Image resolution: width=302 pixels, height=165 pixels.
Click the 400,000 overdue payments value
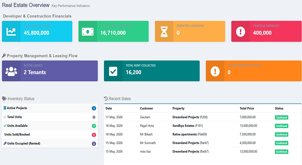tap(262, 33)
